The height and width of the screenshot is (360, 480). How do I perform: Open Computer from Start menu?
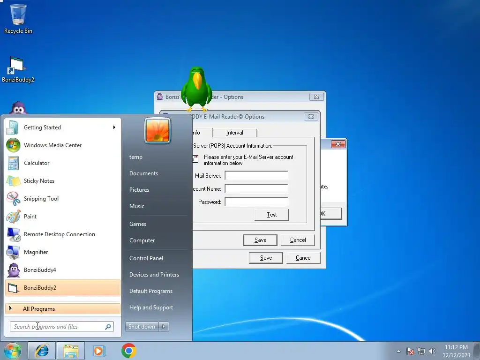(142, 240)
